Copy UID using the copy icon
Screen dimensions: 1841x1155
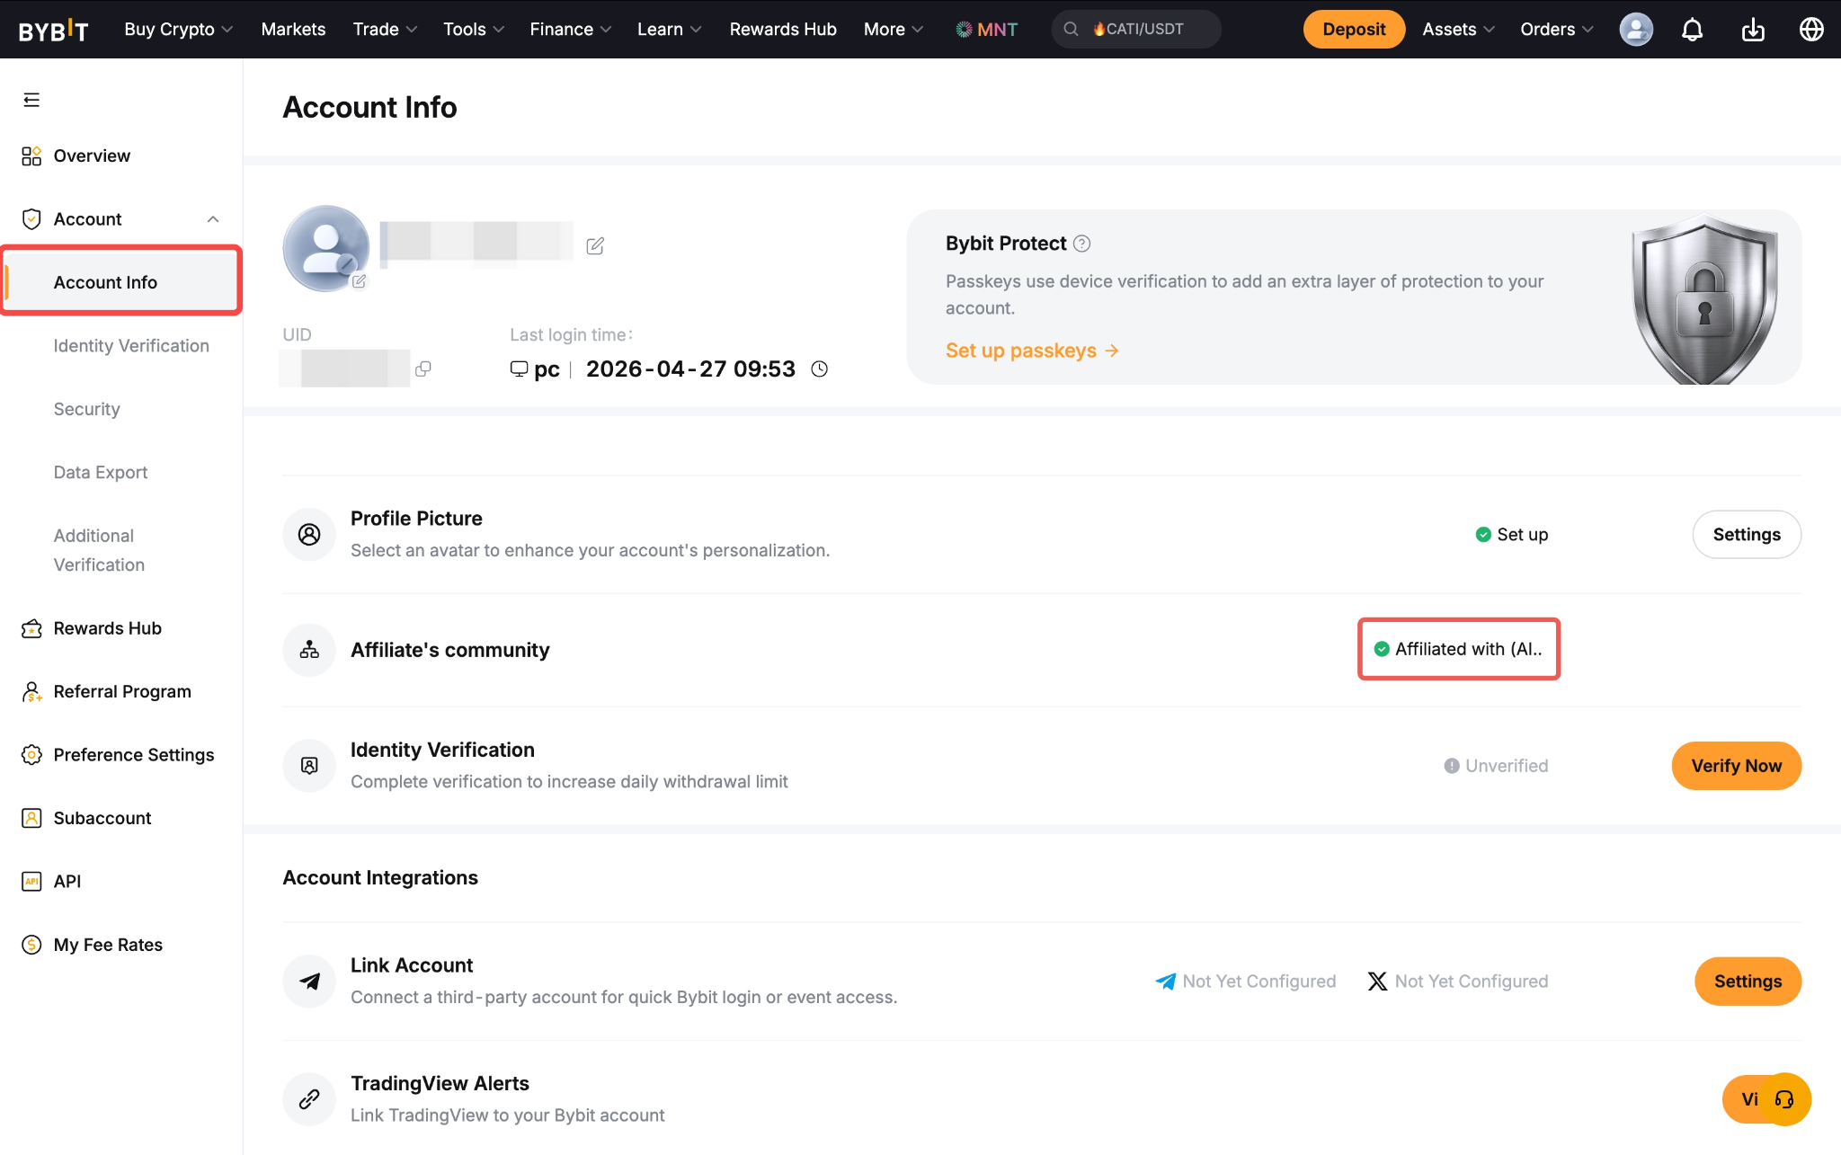423,369
